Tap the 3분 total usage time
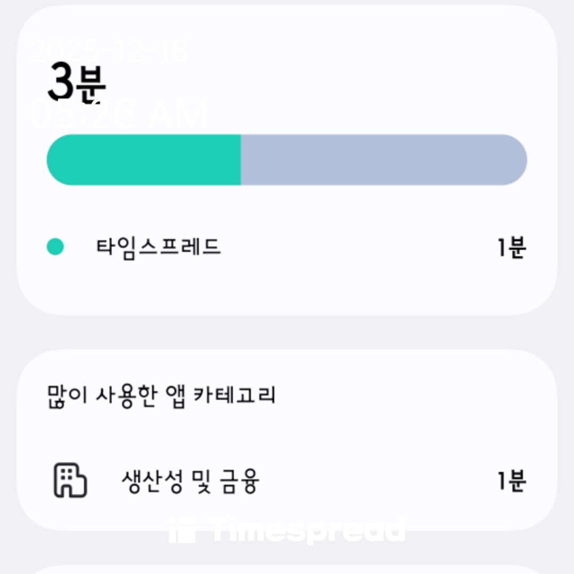Screen dimensions: 574x574 pos(77,83)
